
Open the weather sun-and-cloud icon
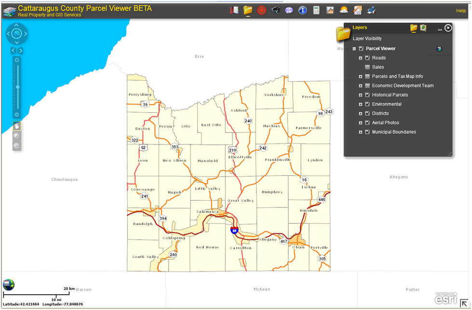(x=343, y=11)
